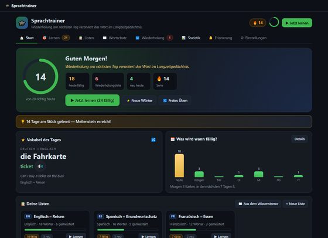The image size is (328, 238).
Task: Click the Guten Morgen! heading
Action: click(x=86, y=59)
